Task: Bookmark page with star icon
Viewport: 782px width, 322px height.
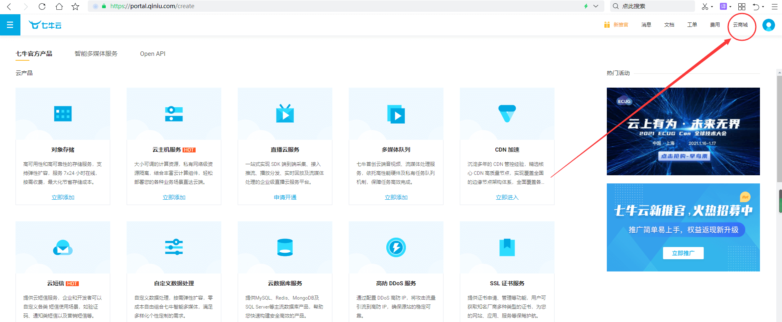Action: 75,6
